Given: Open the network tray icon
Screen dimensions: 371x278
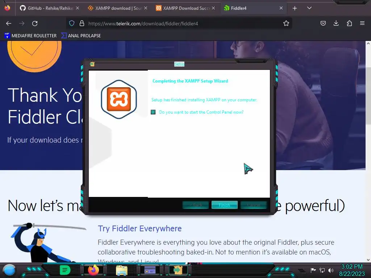Looking at the screenshot, I should 322,270.
